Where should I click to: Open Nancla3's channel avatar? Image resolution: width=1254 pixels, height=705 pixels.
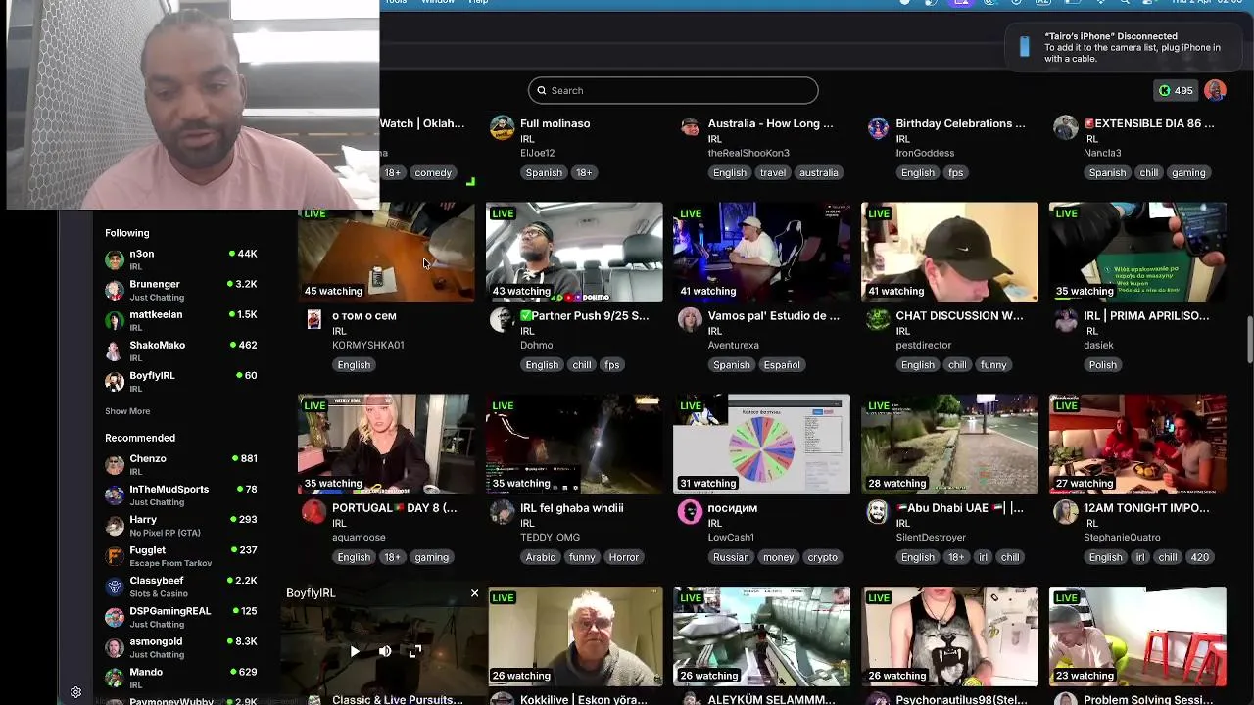point(1066,127)
